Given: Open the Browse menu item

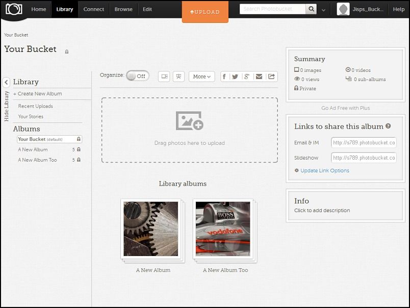Looking at the screenshot, I should pyautogui.click(x=123, y=9).
